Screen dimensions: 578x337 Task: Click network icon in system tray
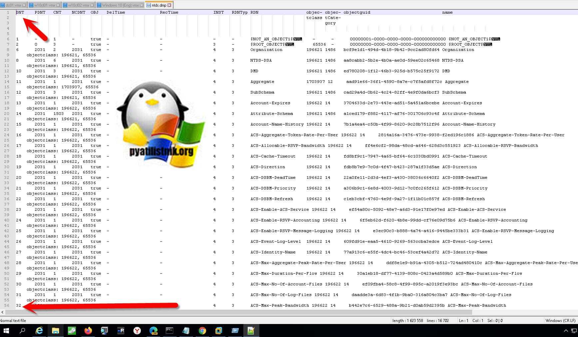(x=574, y=331)
